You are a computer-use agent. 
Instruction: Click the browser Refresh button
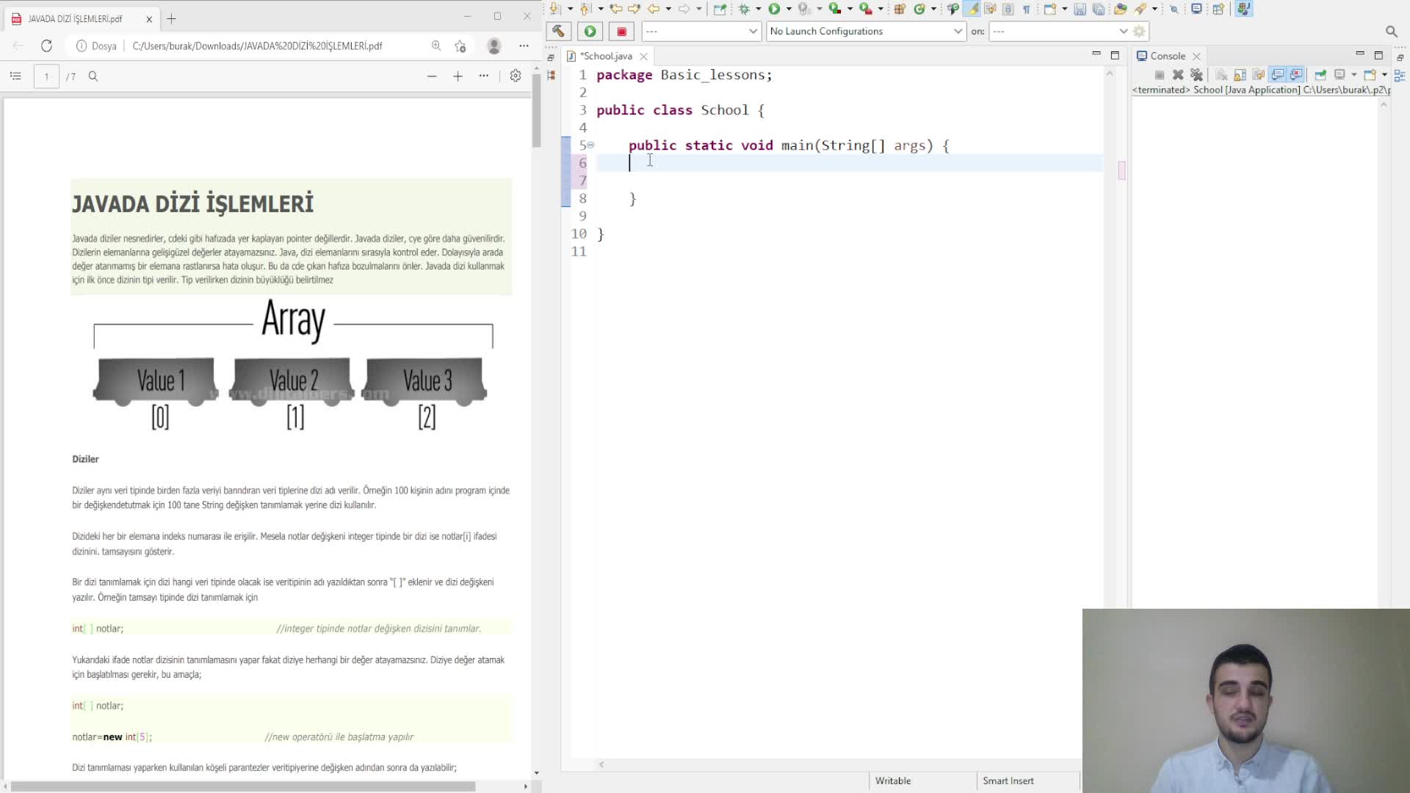click(x=46, y=46)
